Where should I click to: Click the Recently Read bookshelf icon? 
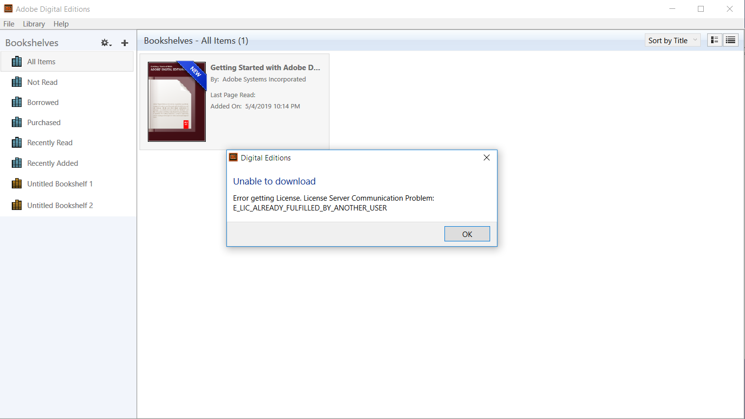(17, 142)
